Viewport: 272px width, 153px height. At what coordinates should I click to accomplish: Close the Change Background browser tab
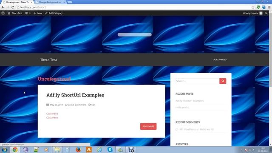click(64, 2)
